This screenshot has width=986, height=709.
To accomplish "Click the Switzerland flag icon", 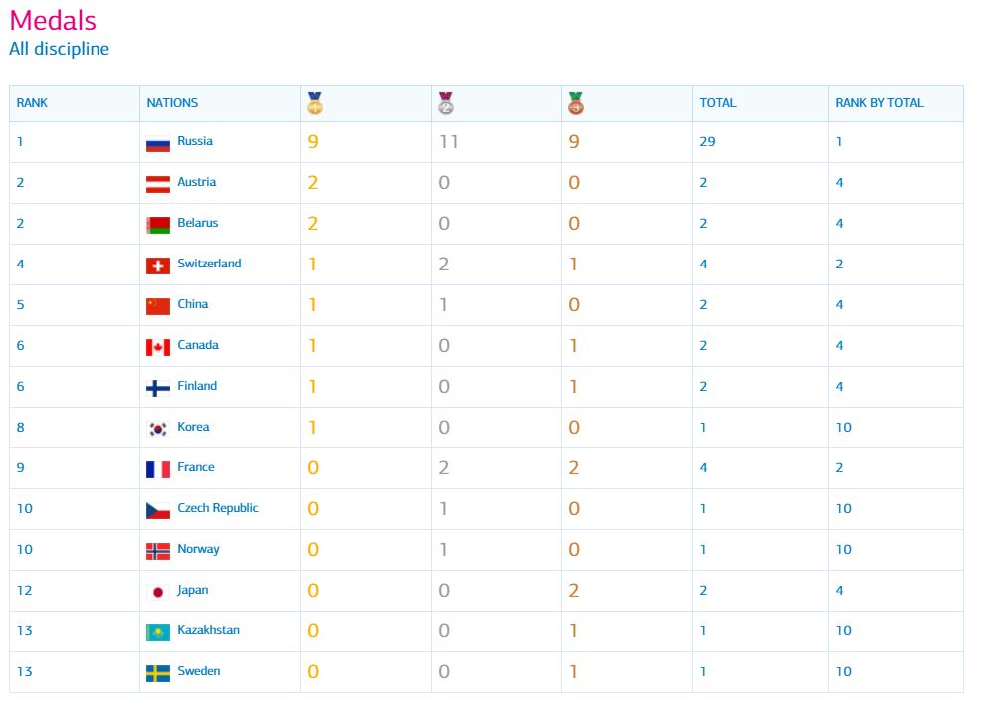I will (158, 266).
